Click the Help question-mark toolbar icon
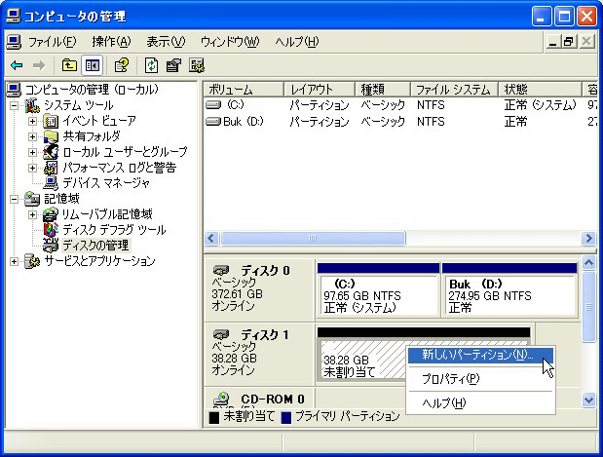The width and height of the screenshot is (603, 457). [121, 65]
